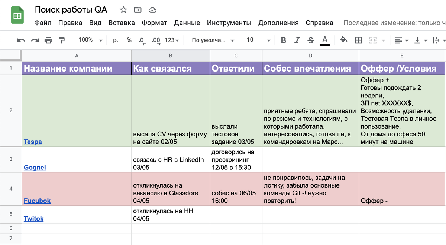The image size is (446, 245).
Task: Open the Tespa company link
Action: (33, 142)
